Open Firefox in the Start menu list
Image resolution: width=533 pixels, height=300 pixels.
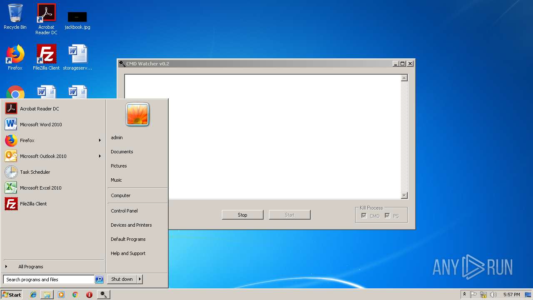[53, 140]
